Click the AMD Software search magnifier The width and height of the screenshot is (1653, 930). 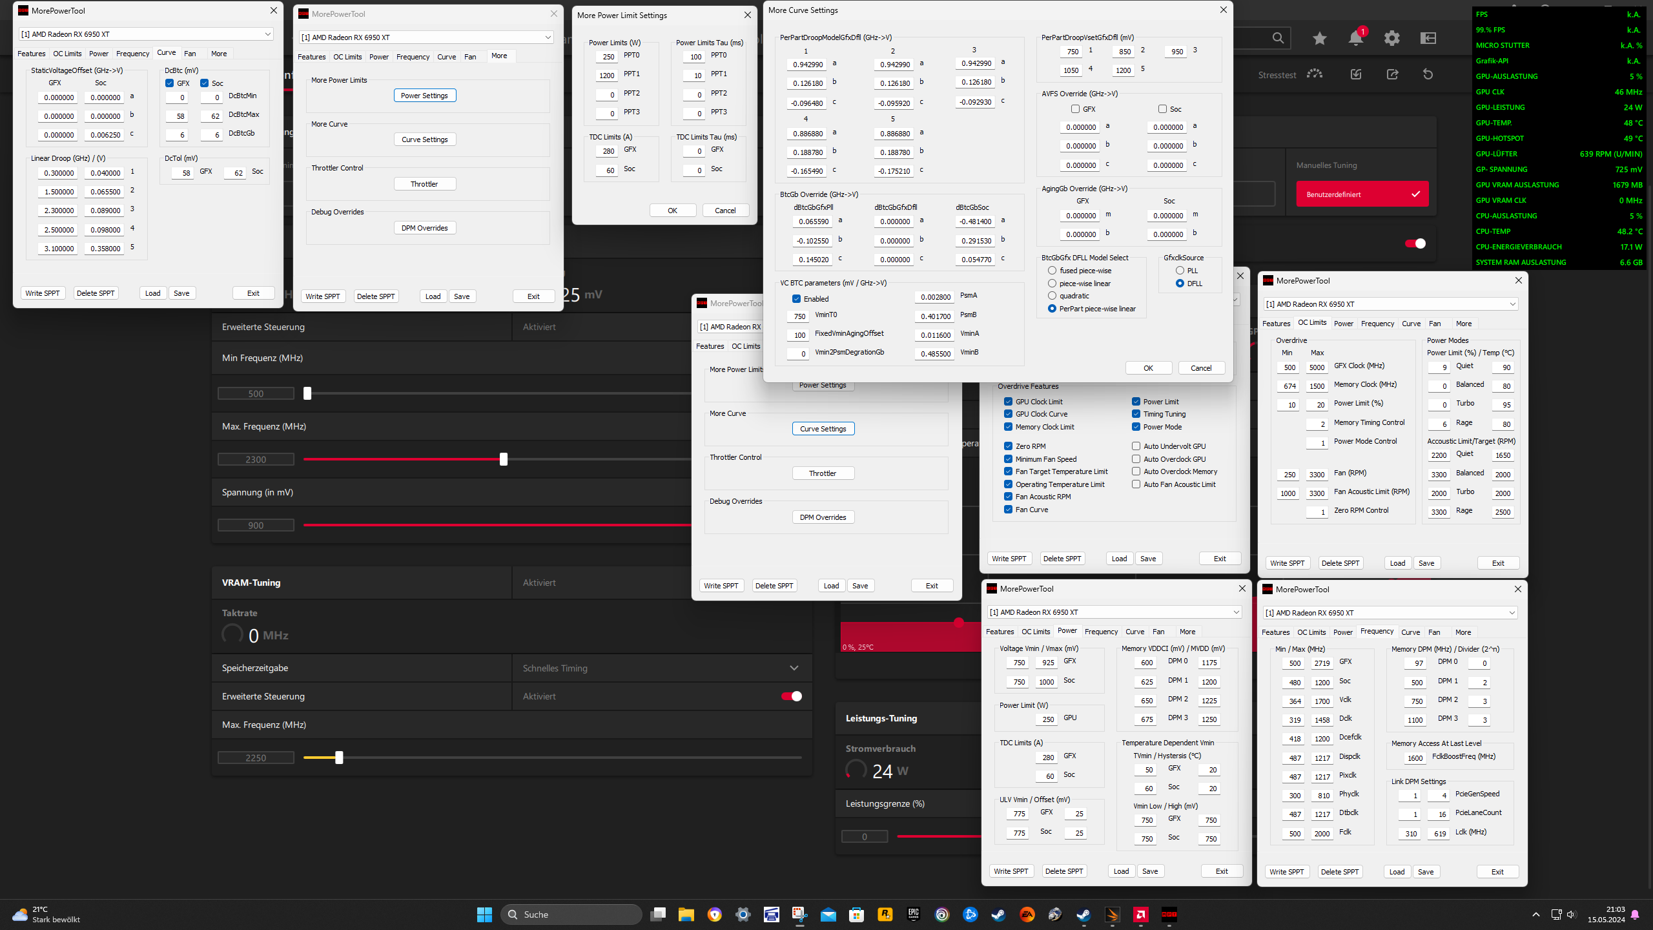click(1278, 38)
